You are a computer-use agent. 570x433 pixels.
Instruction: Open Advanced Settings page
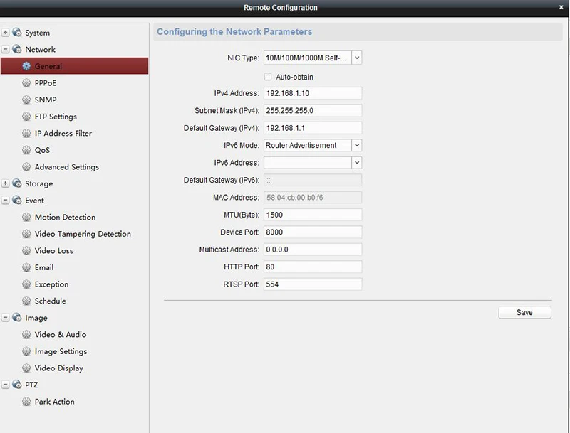click(x=67, y=167)
